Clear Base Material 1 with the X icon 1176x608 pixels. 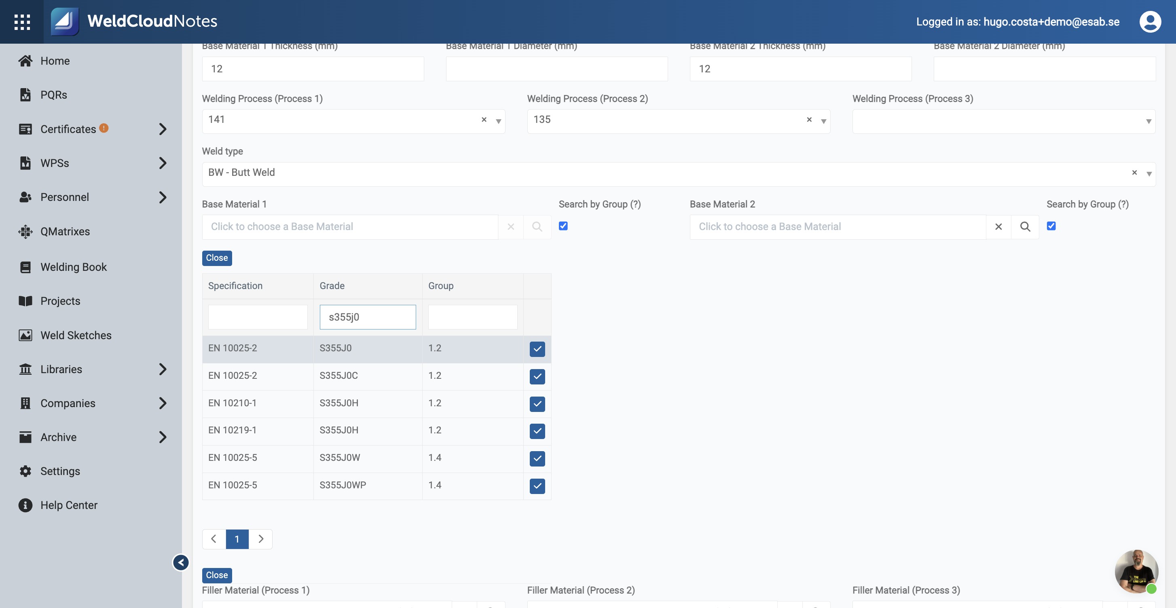click(x=511, y=227)
